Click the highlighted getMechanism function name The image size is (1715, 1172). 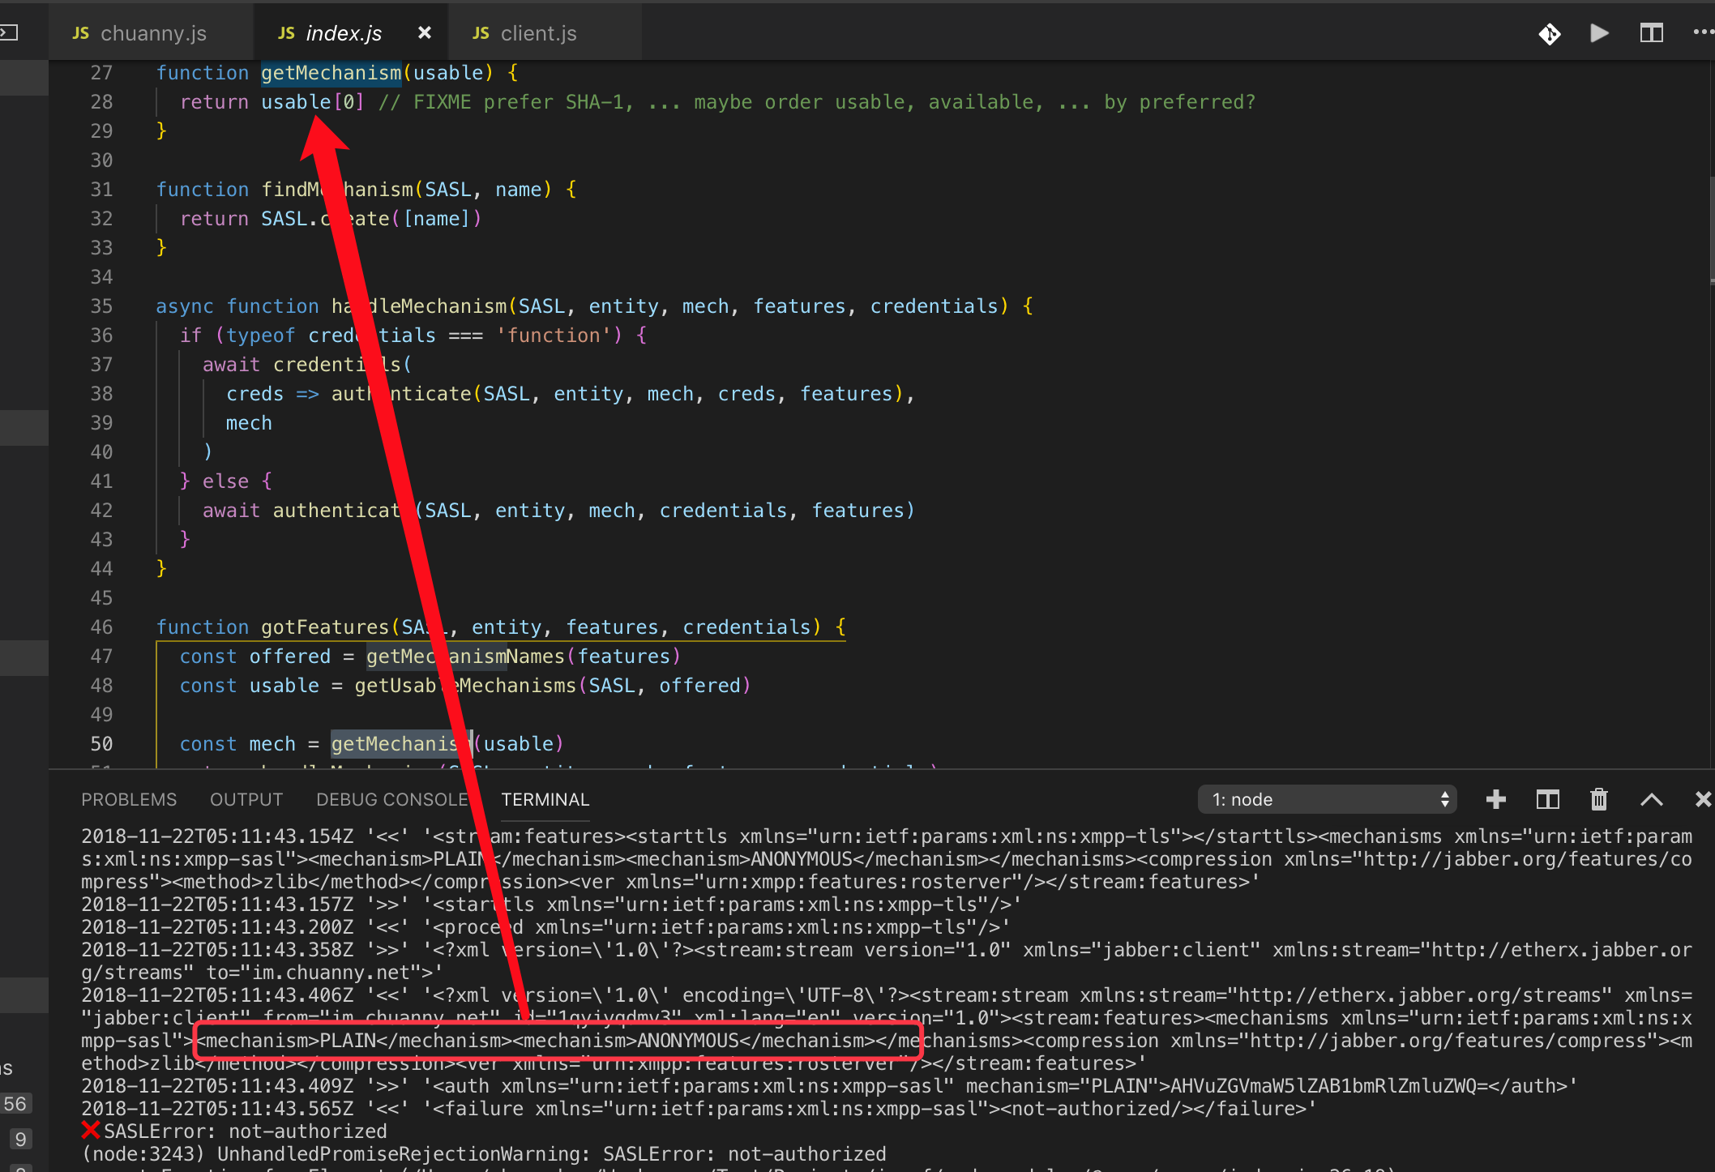(331, 72)
